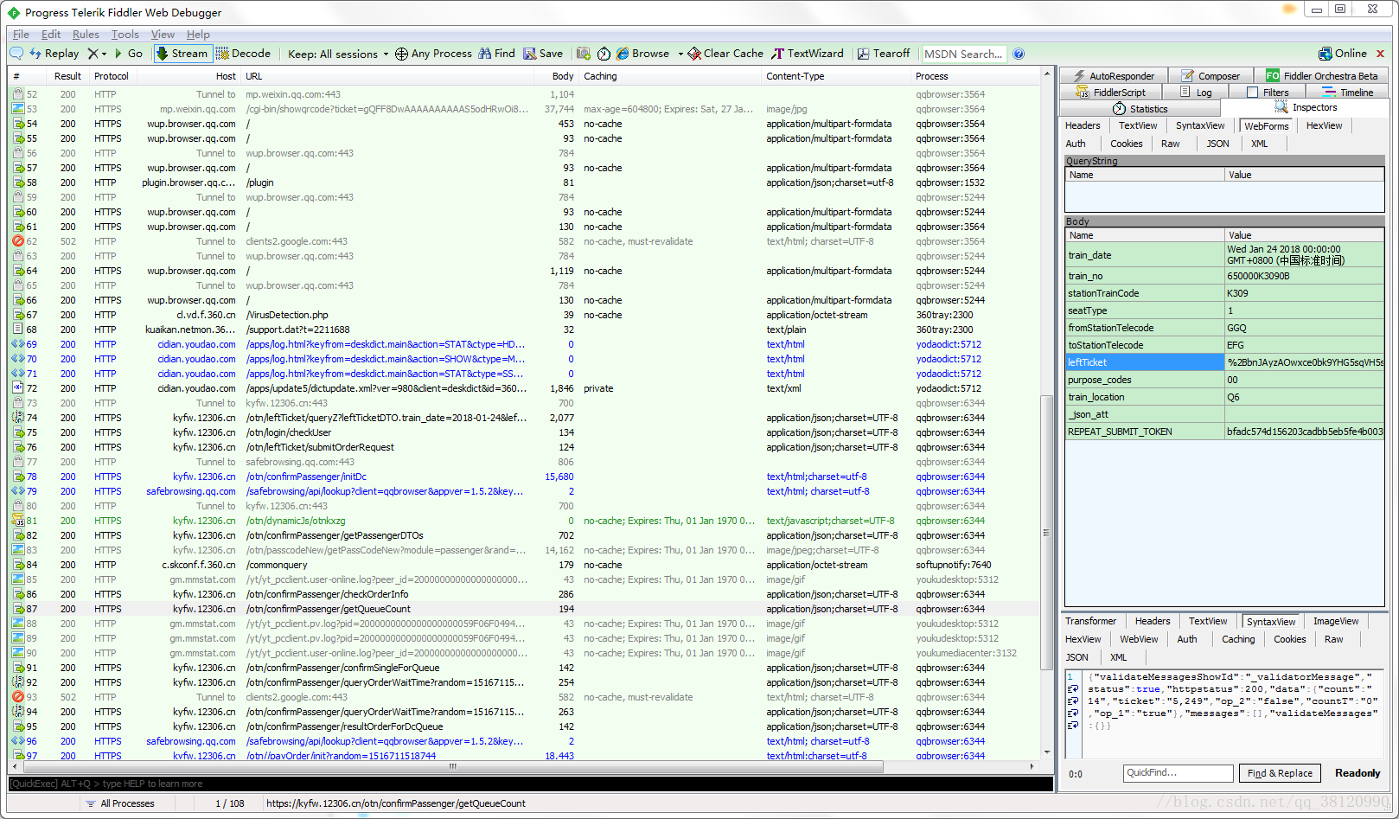Open the Remove (X) sessions dropdown

pos(97,54)
